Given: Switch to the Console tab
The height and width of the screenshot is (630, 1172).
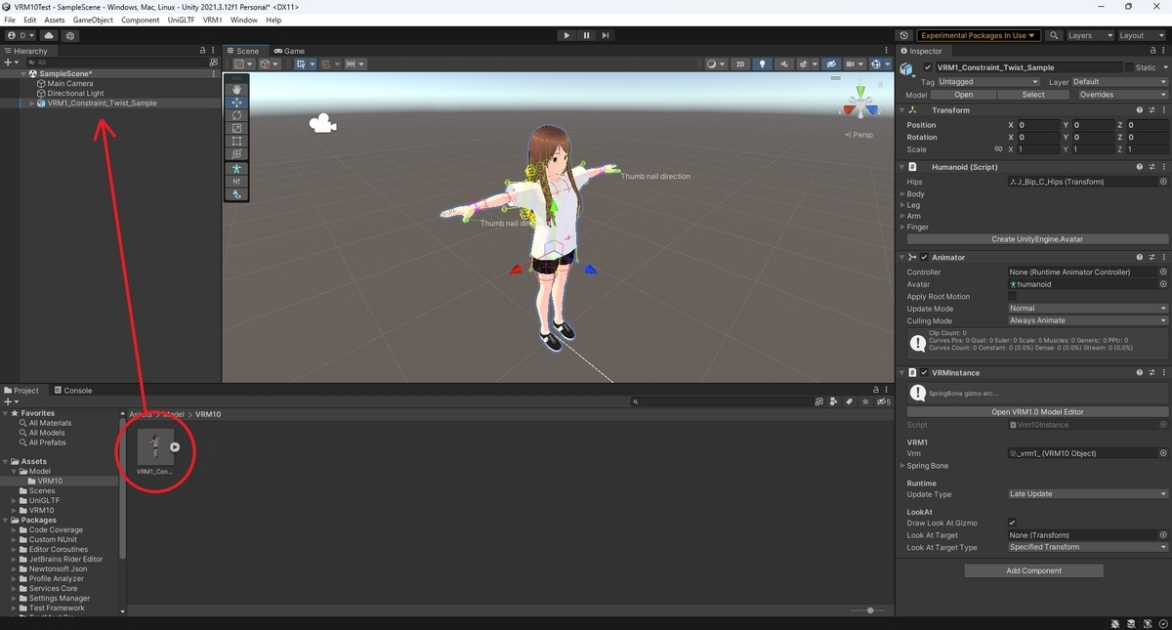Looking at the screenshot, I should [73, 390].
